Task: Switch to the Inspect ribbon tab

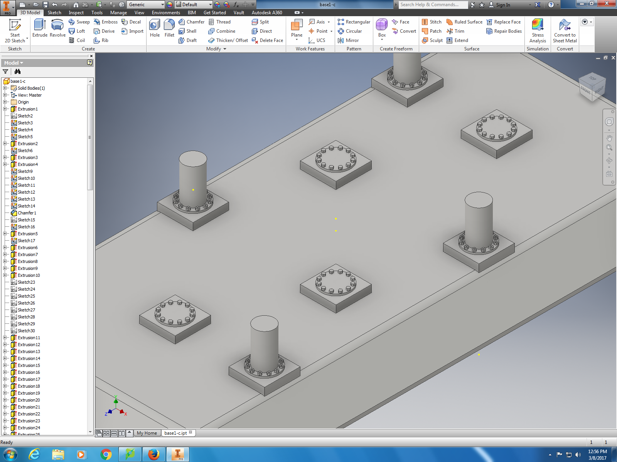Action: pyautogui.click(x=76, y=13)
